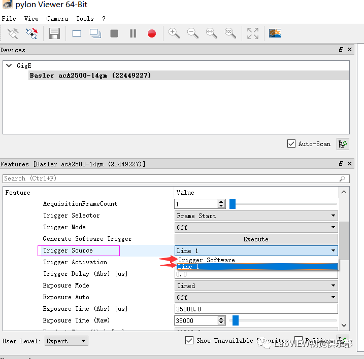Click the continuous shot toolbar icon
The width and height of the screenshot is (364, 359).
pos(95,33)
